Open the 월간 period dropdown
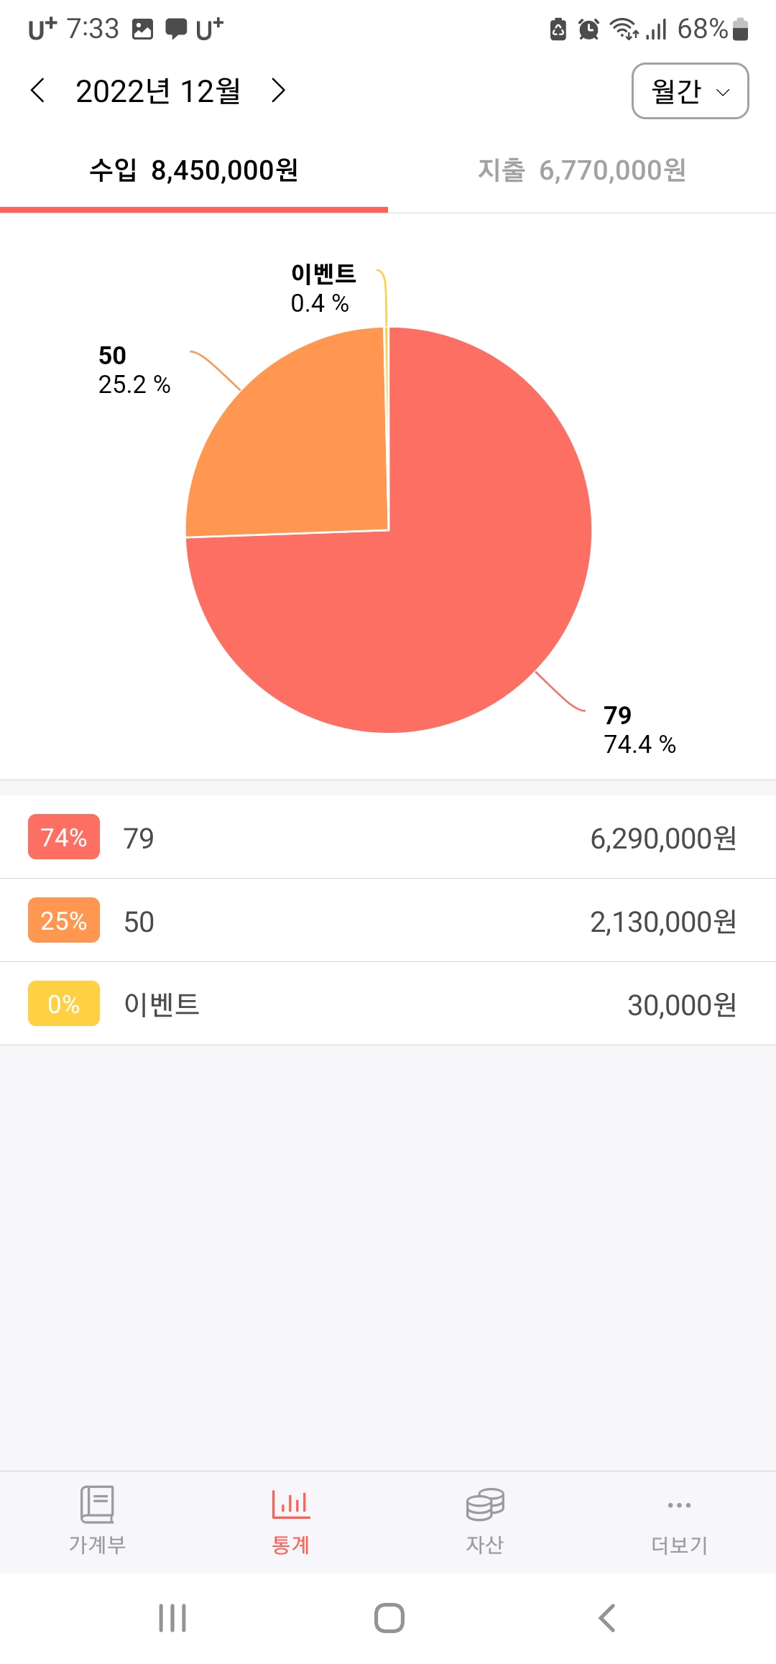The height and width of the screenshot is (1664, 776). [x=690, y=91]
